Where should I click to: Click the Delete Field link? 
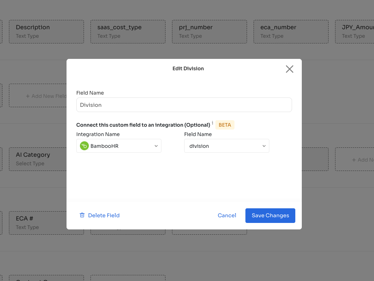[x=104, y=215]
